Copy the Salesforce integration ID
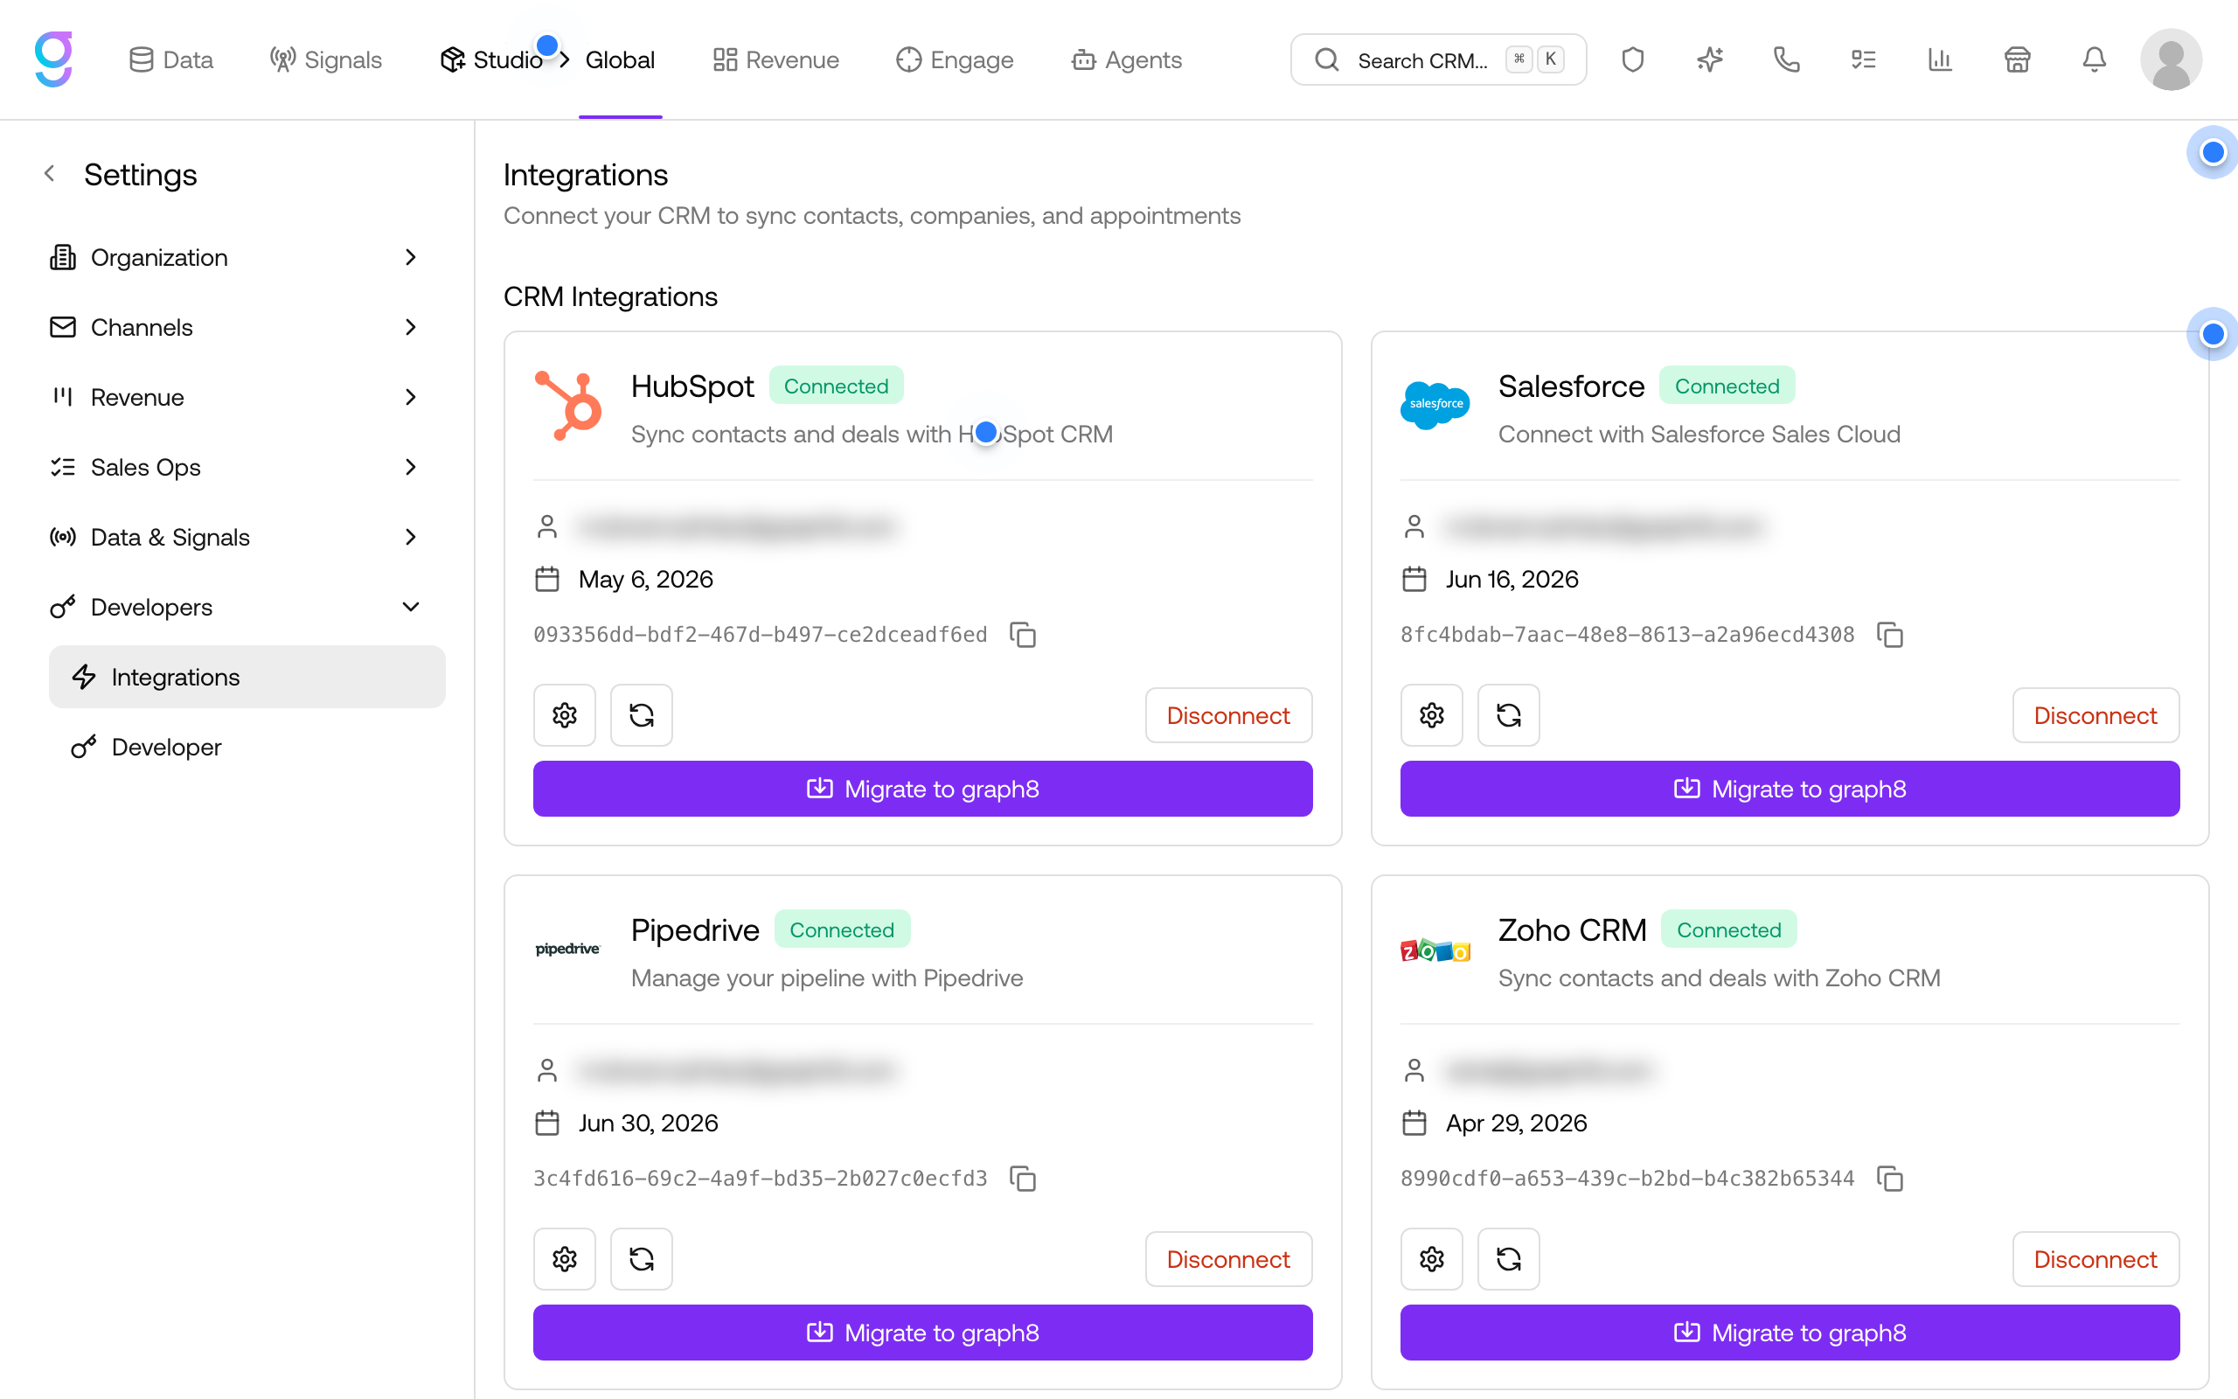Screen dimensions: 2238x1399 tap(1890, 635)
